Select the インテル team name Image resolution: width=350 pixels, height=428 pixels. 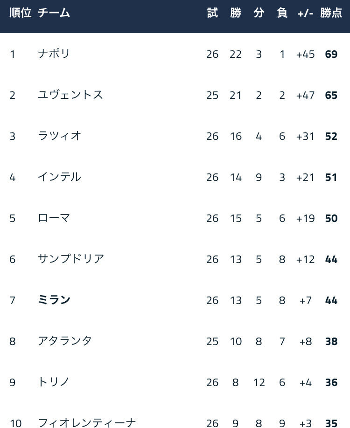coord(59,177)
